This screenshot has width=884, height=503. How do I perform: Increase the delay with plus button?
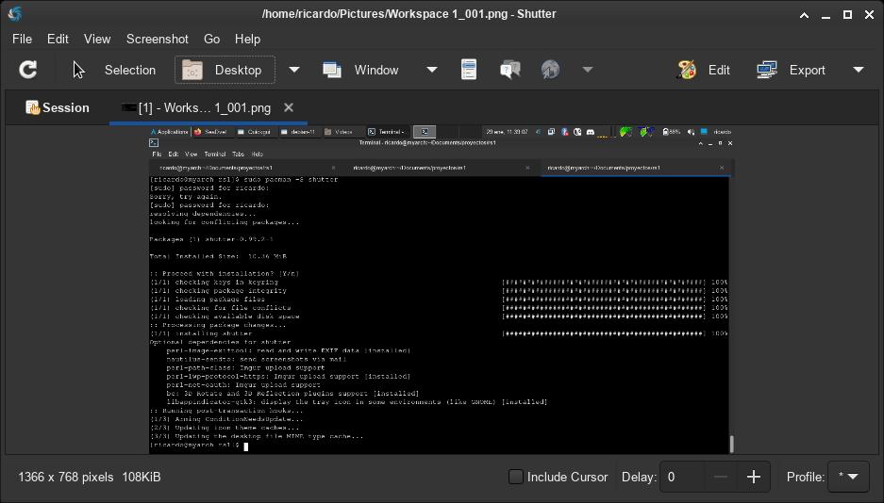(x=754, y=478)
